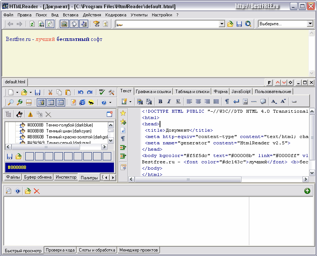
Task: Click the Internet Explorer preview icon
Action: [x=82, y=102]
